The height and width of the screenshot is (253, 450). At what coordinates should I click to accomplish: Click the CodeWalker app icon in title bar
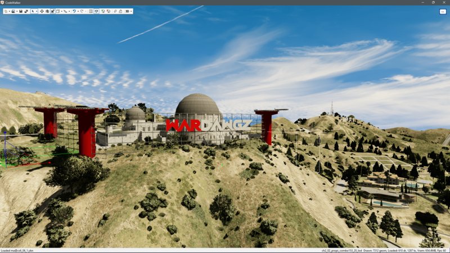pos(2,2)
